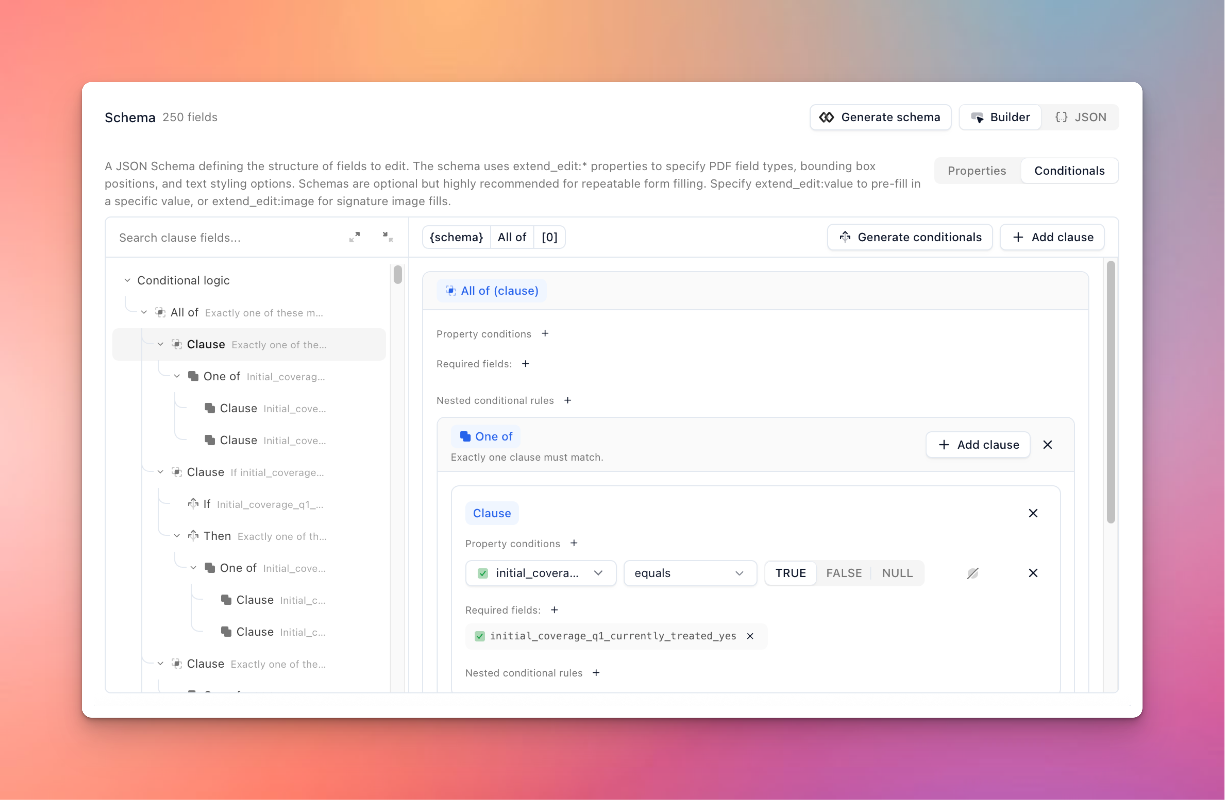Add a top-level nested conditional rule

[x=568, y=401]
